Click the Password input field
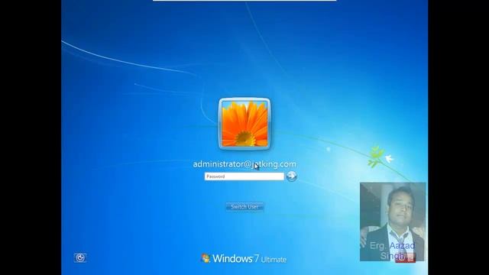489x275 pixels. 244,176
